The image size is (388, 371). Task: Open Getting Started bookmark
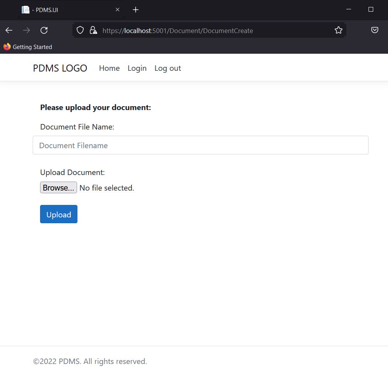coord(28,47)
